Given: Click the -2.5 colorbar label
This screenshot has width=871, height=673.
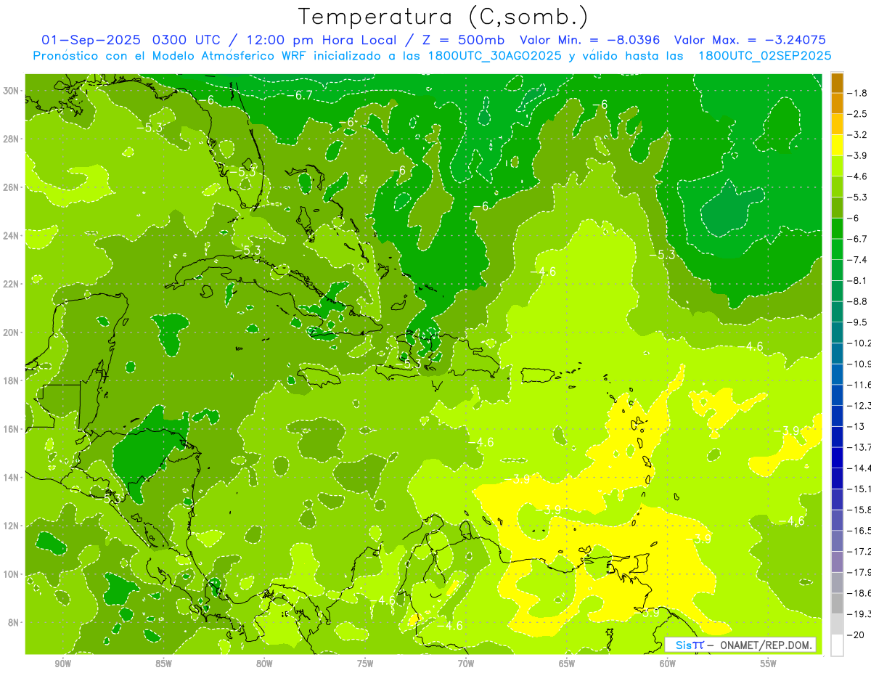Looking at the screenshot, I should coord(857,114).
